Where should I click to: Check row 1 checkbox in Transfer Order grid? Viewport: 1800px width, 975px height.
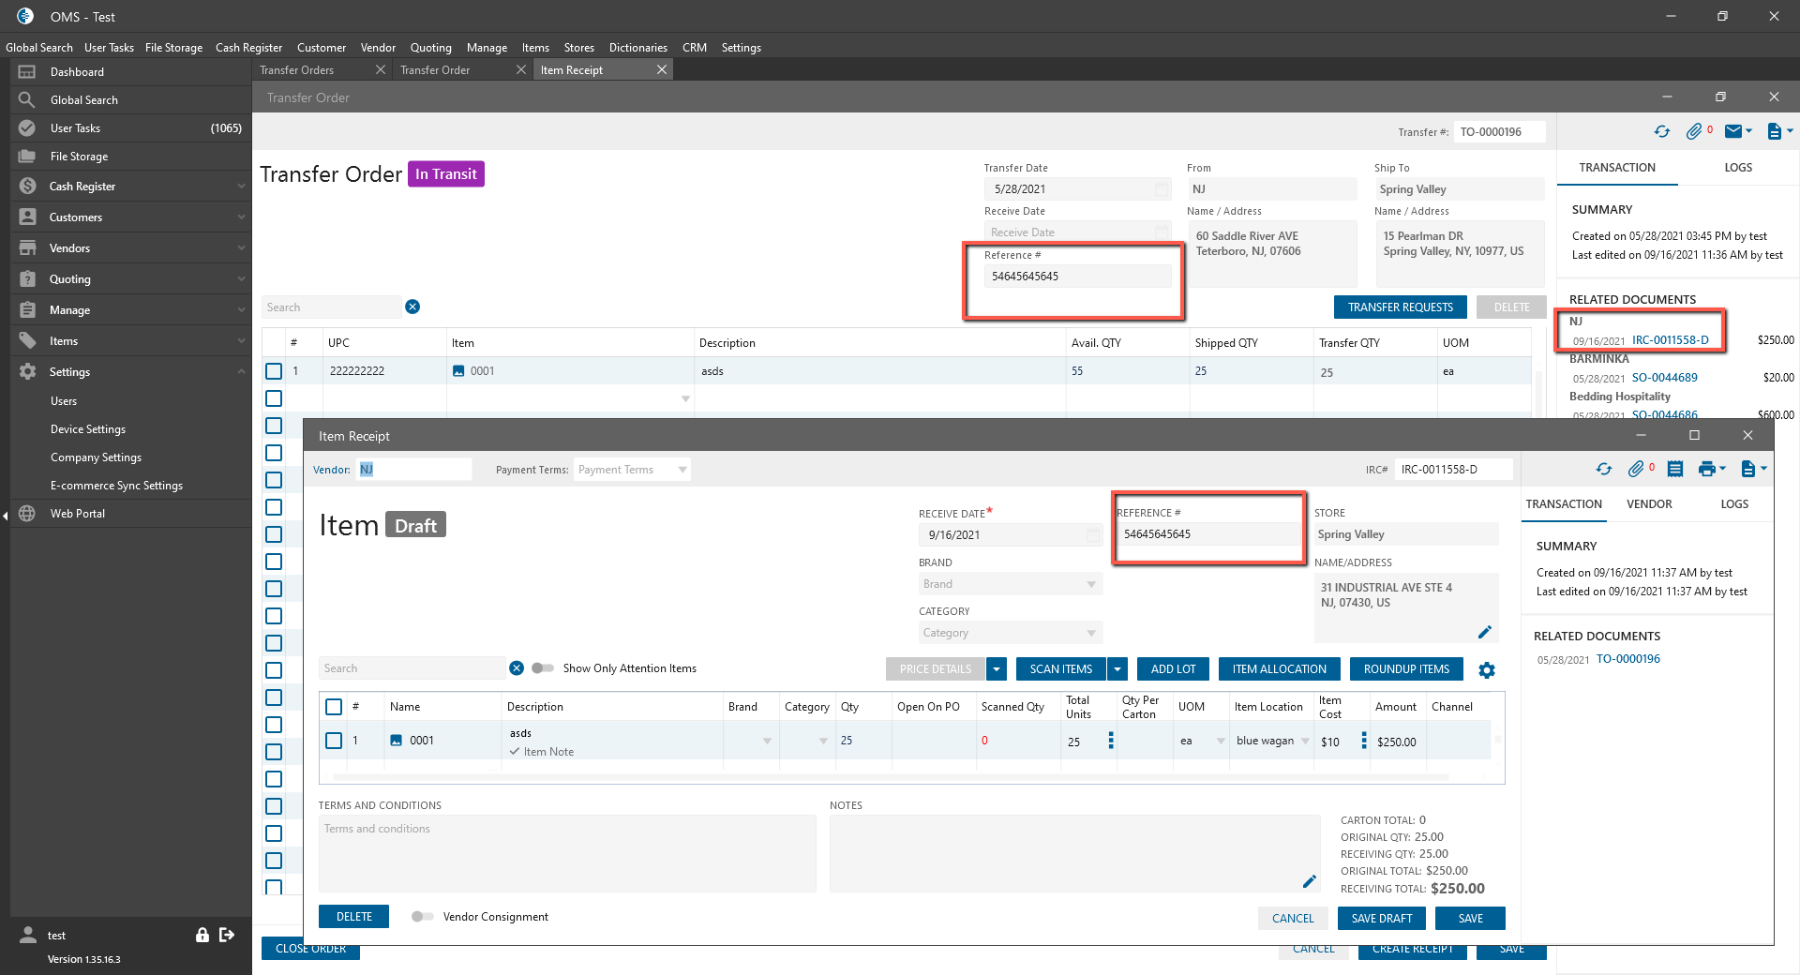(274, 371)
